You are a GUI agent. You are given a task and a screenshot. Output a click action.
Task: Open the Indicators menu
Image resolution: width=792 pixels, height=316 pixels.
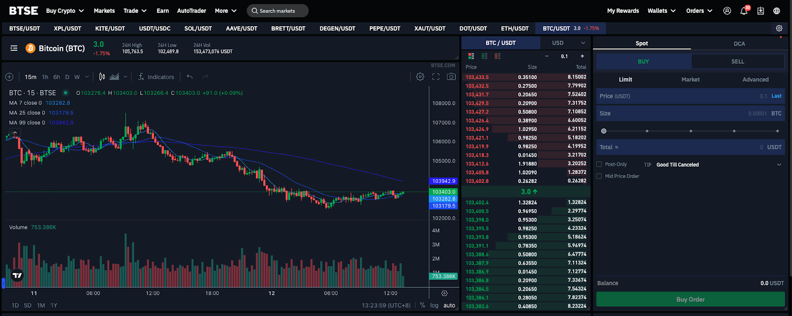coord(156,77)
